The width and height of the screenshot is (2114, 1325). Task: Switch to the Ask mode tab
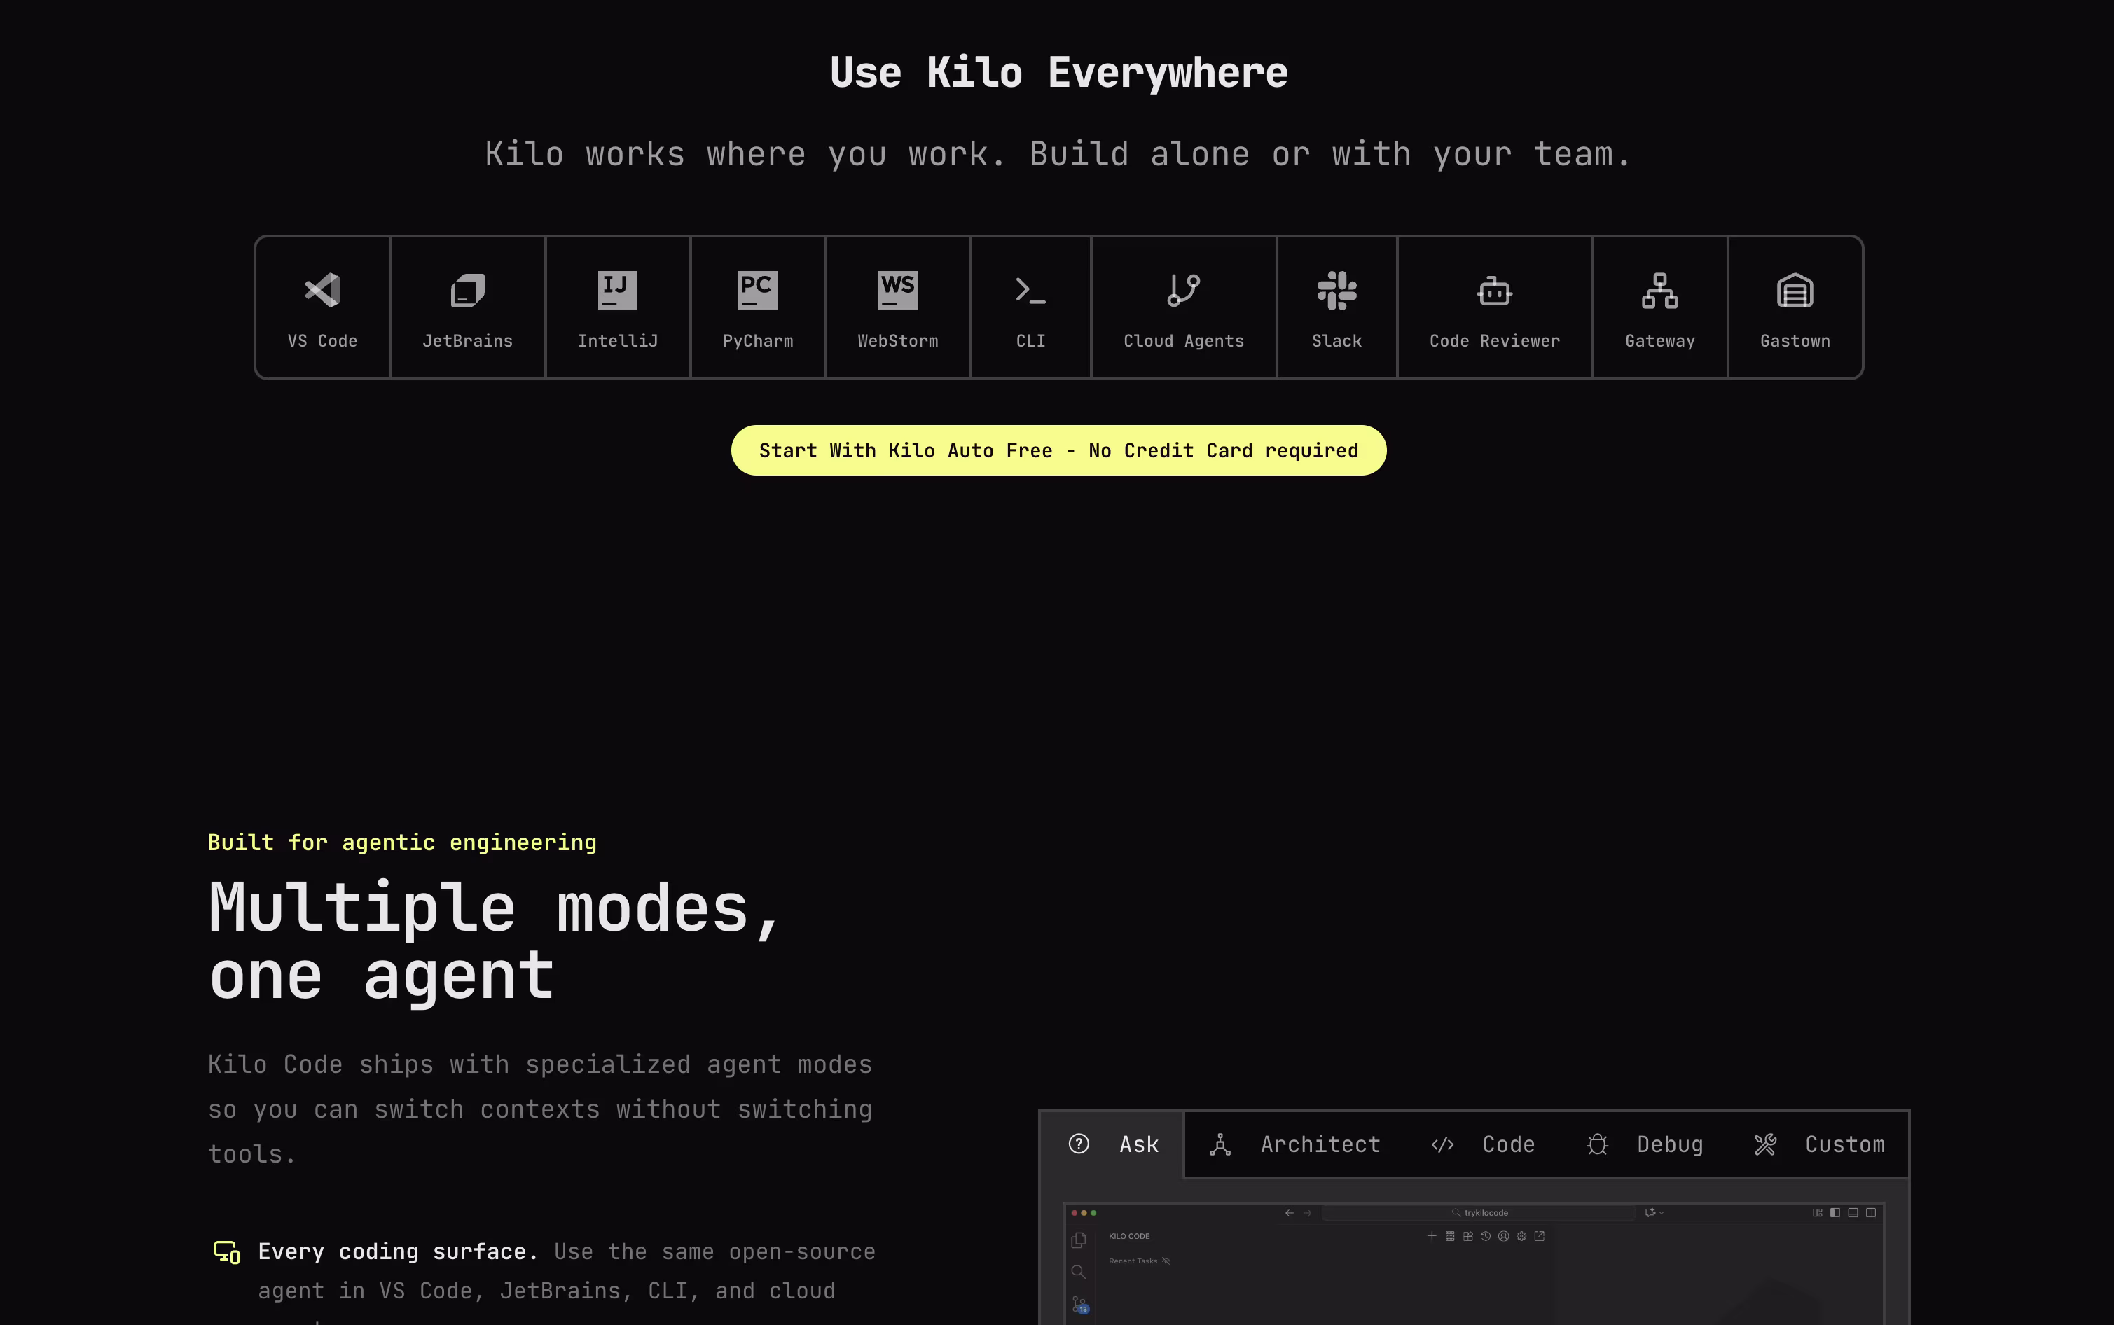[1112, 1144]
